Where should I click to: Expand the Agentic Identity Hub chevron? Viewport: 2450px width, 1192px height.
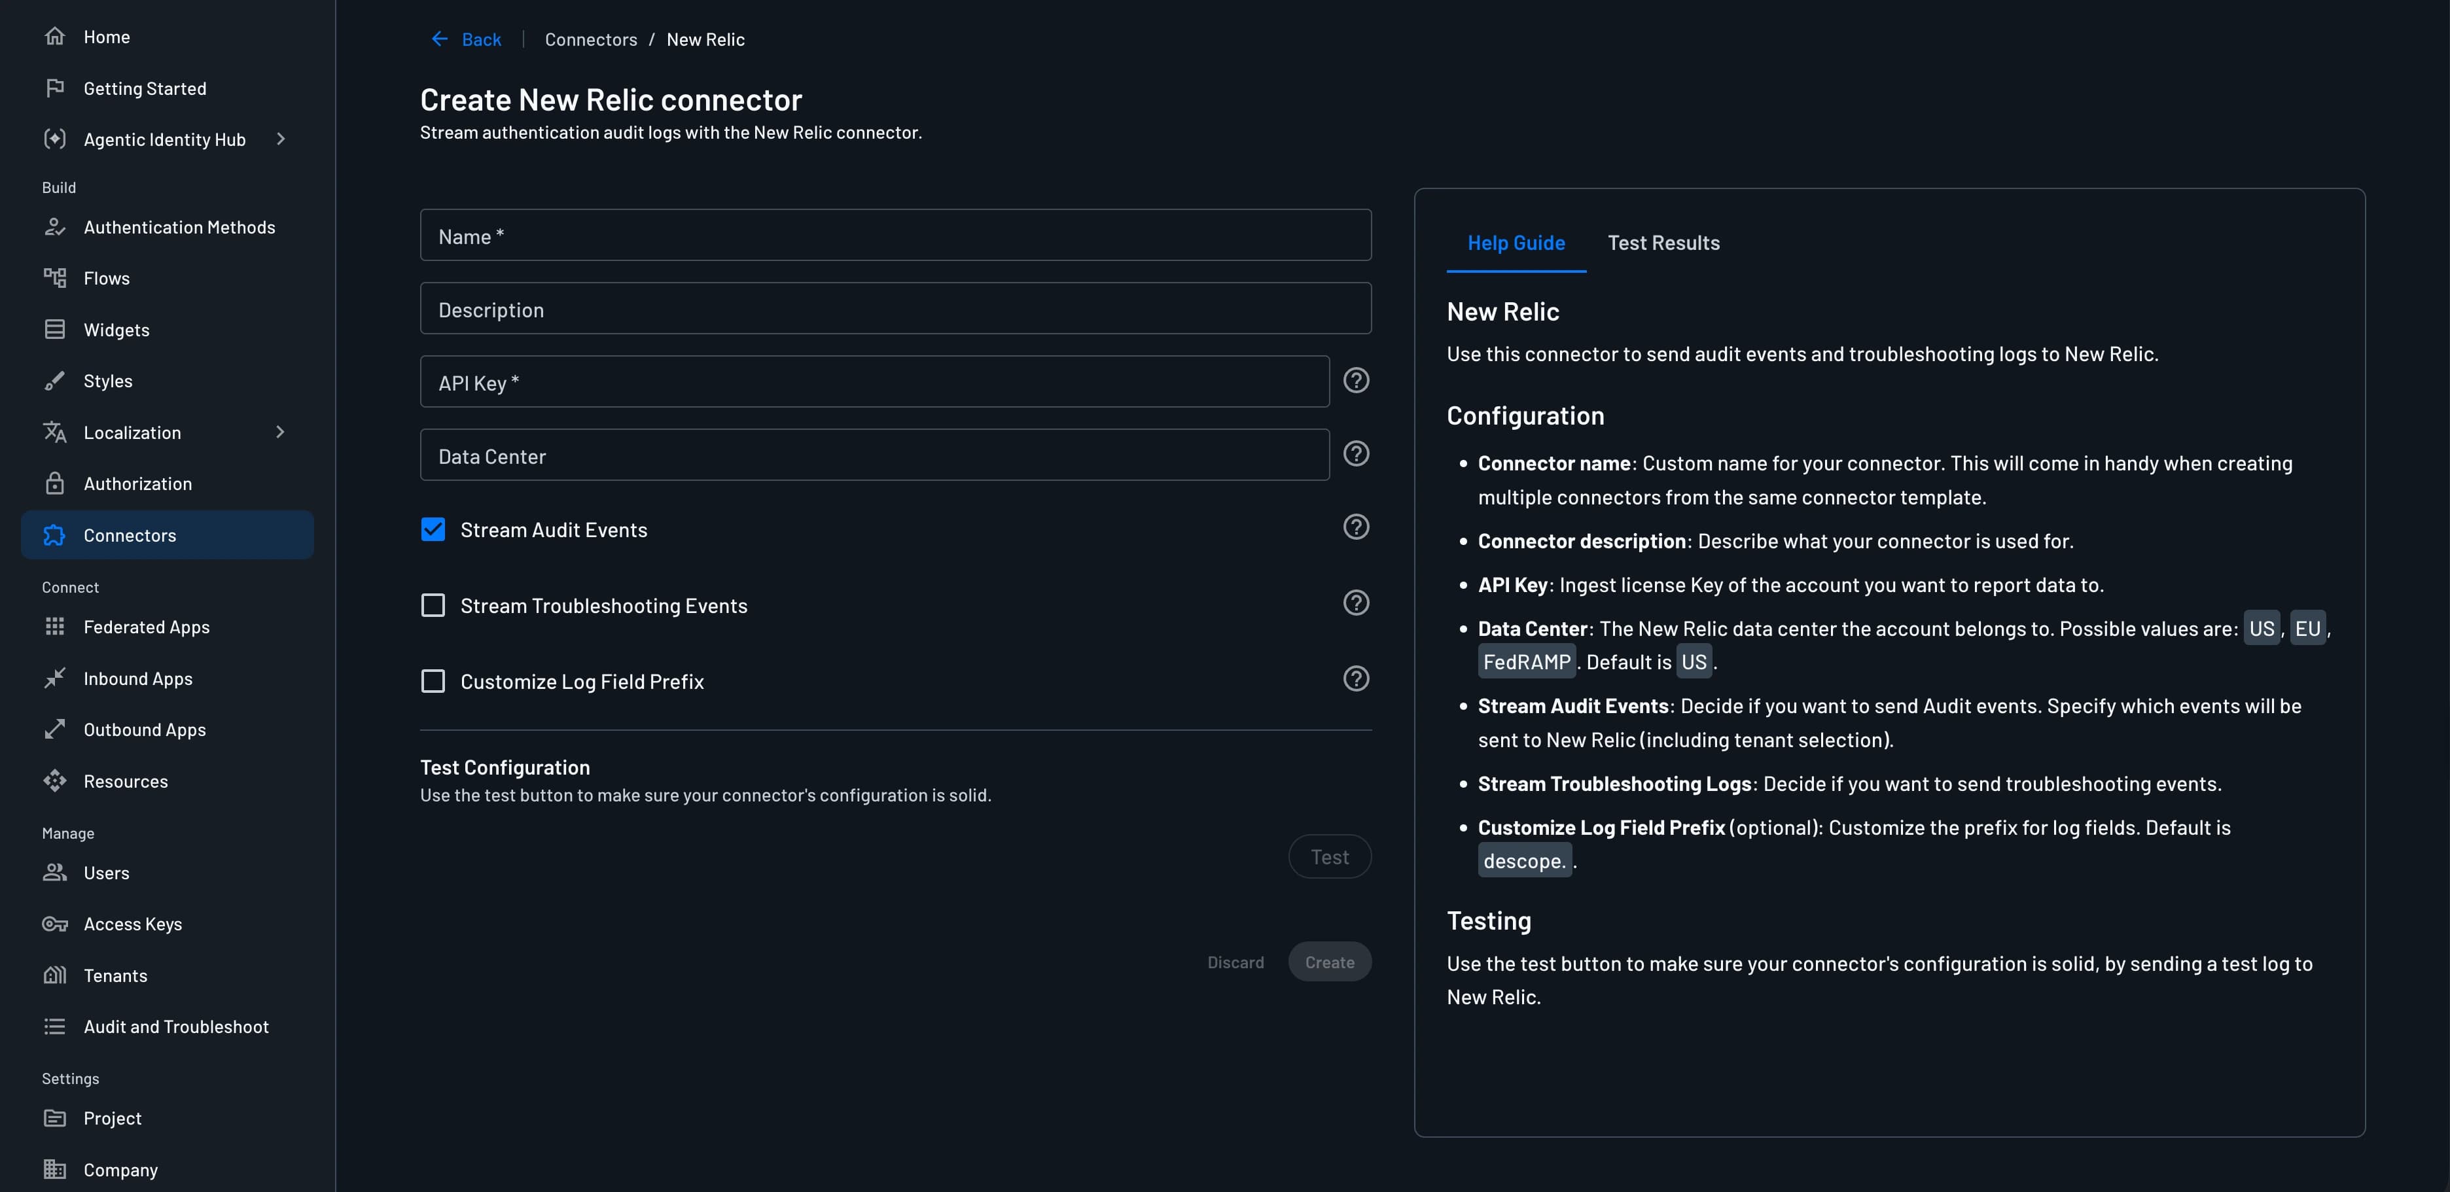281,139
